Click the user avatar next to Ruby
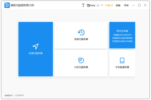The height and width of the screenshot is (100, 151). (88, 5)
